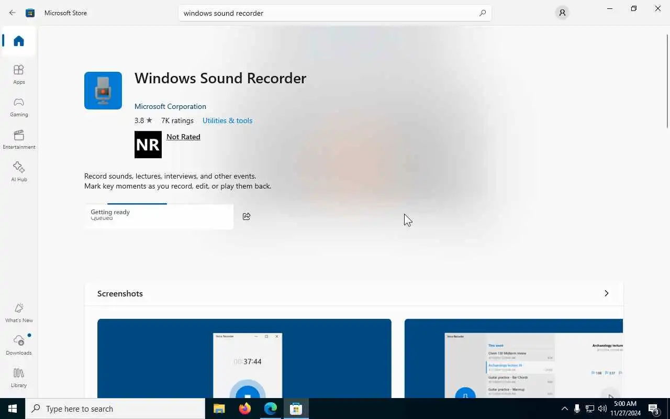Go back with the back arrow

coord(13,13)
